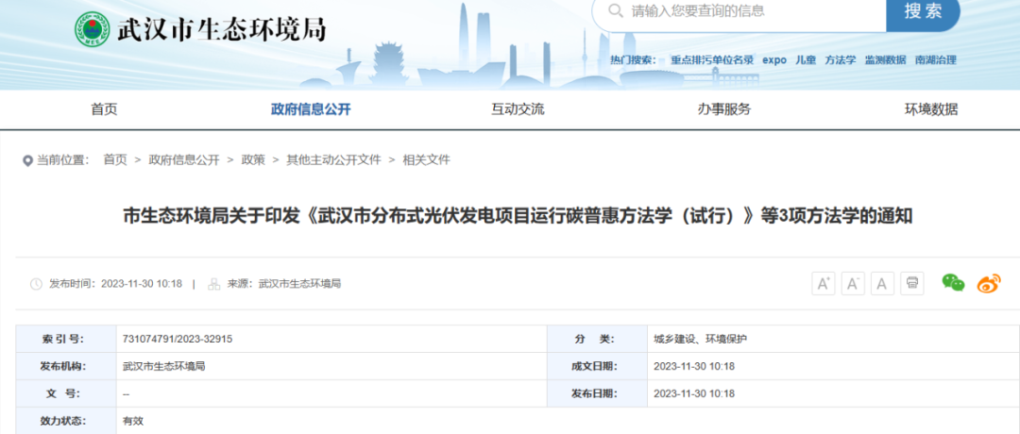Switch to 政府信息公开 navigation tab
Viewport: 1020px width, 434px height.
pyautogui.click(x=311, y=109)
